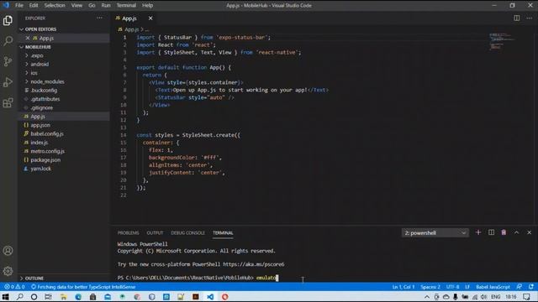Click Visual Studio Code taskbar icon
This screenshot has width=538, height=302.
210,297
